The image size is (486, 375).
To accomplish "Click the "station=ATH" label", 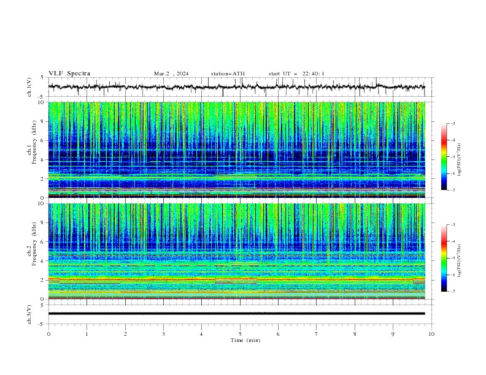I will pos(228,74).
